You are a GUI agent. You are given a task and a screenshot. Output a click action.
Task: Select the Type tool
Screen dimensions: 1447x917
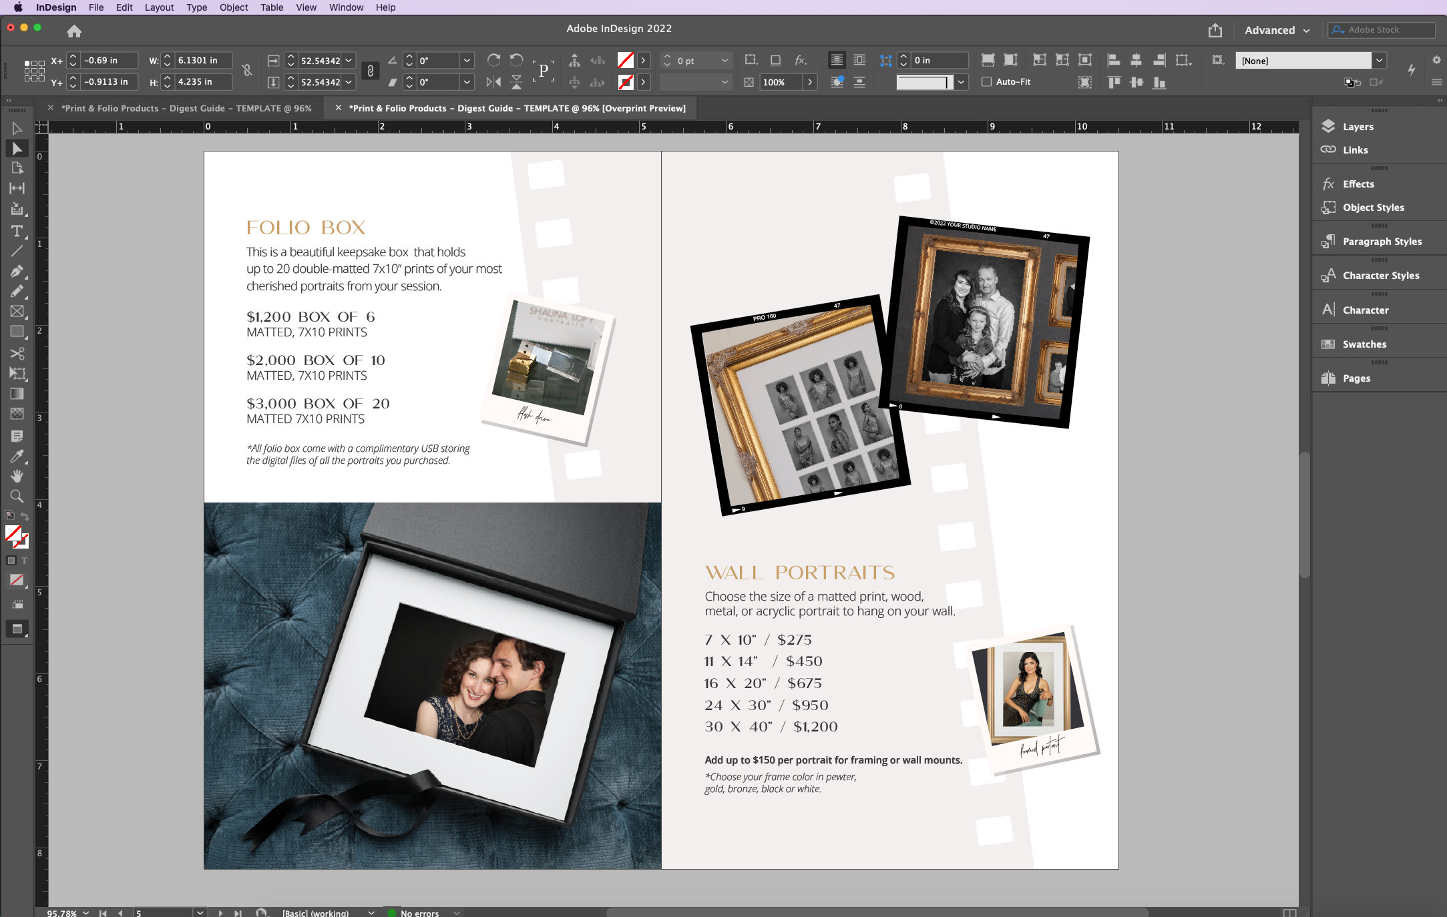click(17, 231)
